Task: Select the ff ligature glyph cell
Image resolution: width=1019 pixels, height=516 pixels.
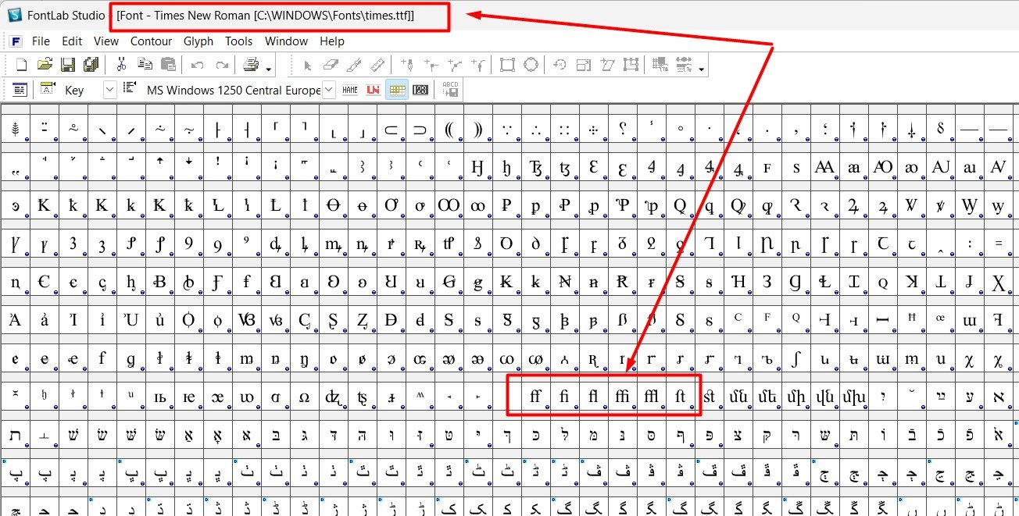Action: click(535, 397)
